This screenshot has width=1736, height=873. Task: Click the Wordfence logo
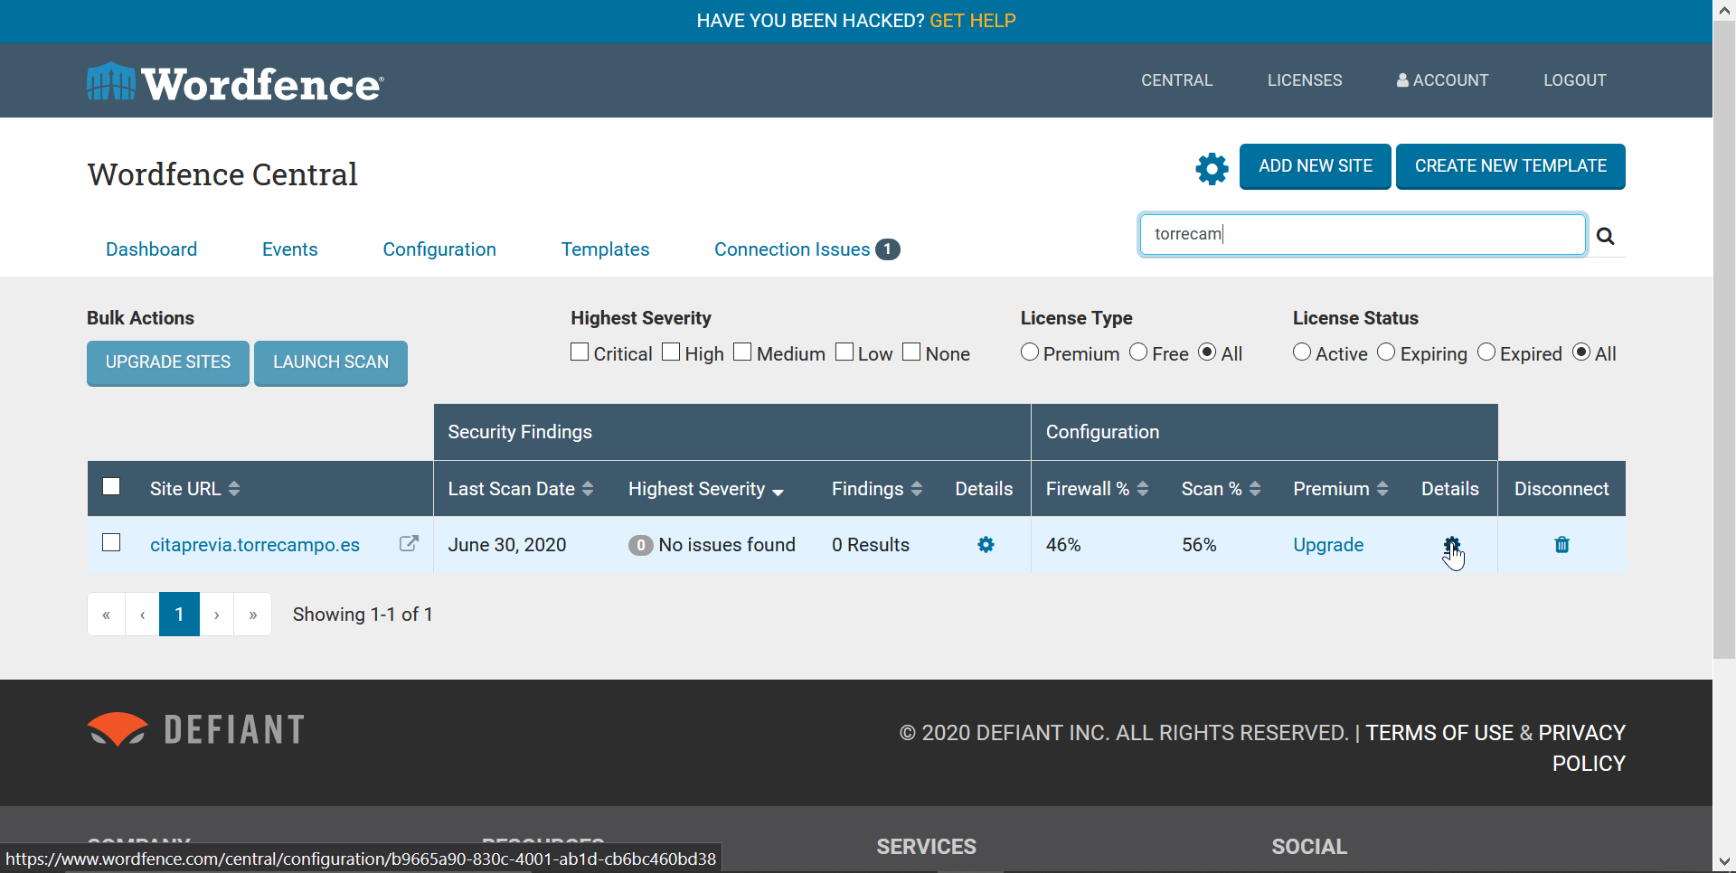235,82
